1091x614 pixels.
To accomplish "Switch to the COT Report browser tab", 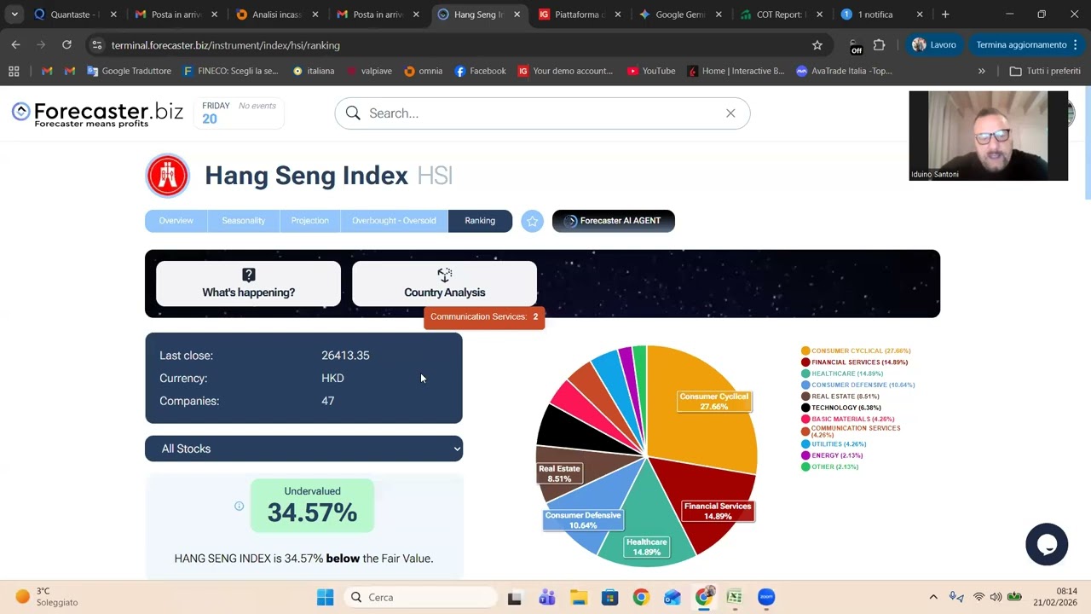I will (772, 14).
